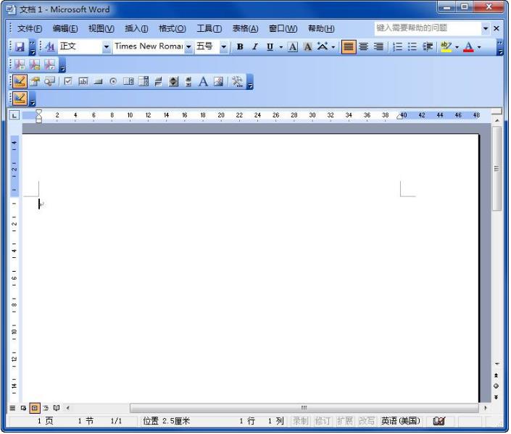Expand the font size dropdown showing 五号

(x=223, y=47)
